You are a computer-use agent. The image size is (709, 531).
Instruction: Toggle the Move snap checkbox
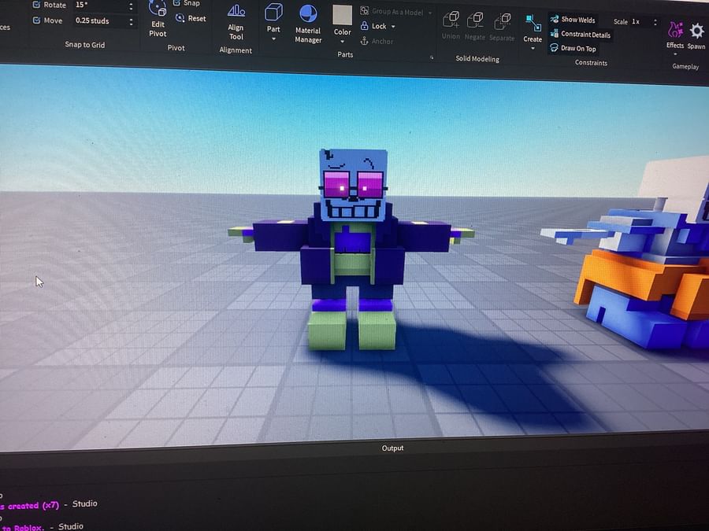36,20
